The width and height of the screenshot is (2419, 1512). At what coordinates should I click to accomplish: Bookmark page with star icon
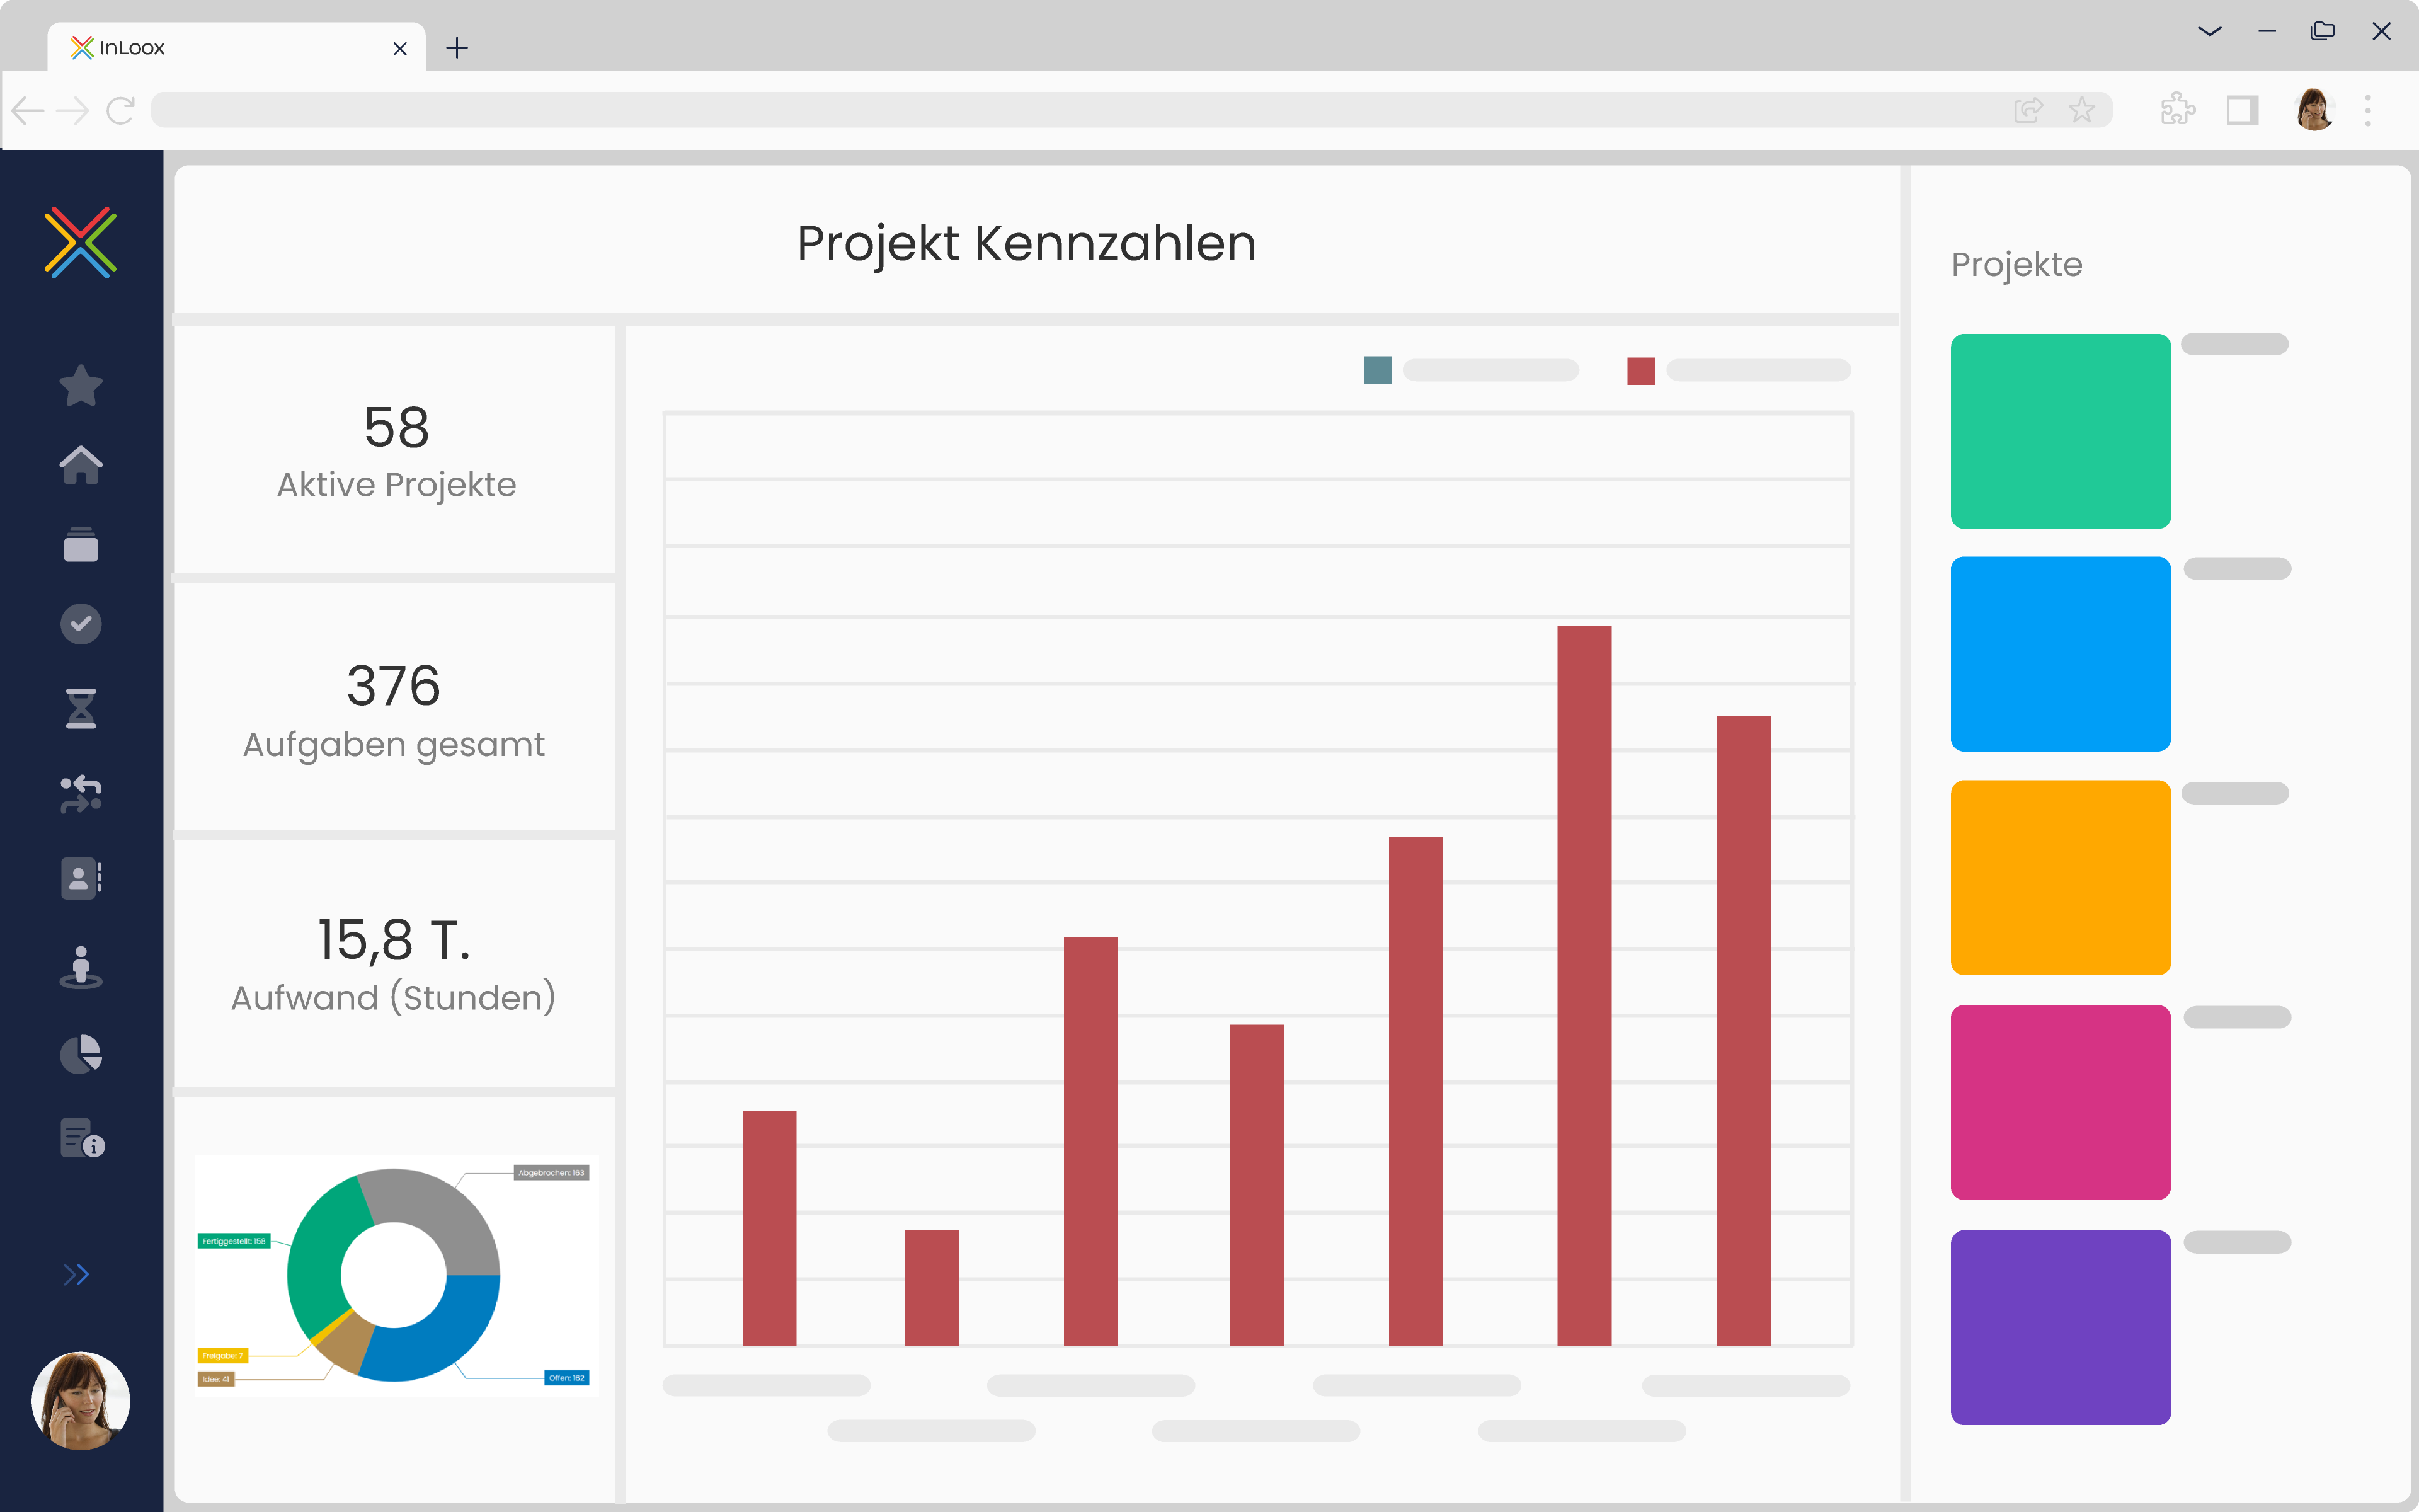[x=2082, y=110]
